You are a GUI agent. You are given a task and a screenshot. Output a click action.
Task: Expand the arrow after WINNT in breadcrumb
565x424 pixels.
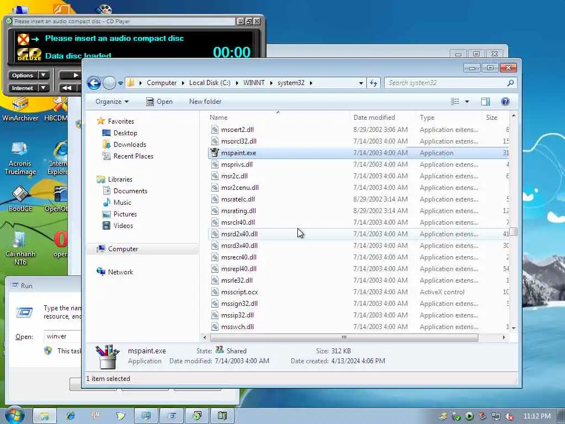[271, 83]
